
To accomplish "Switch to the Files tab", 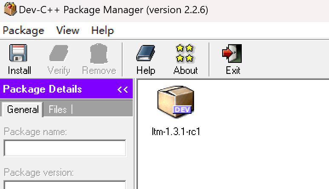I will 58,109.
